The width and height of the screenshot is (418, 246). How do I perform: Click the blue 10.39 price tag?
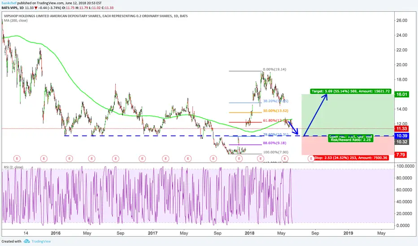click(402, 136)
